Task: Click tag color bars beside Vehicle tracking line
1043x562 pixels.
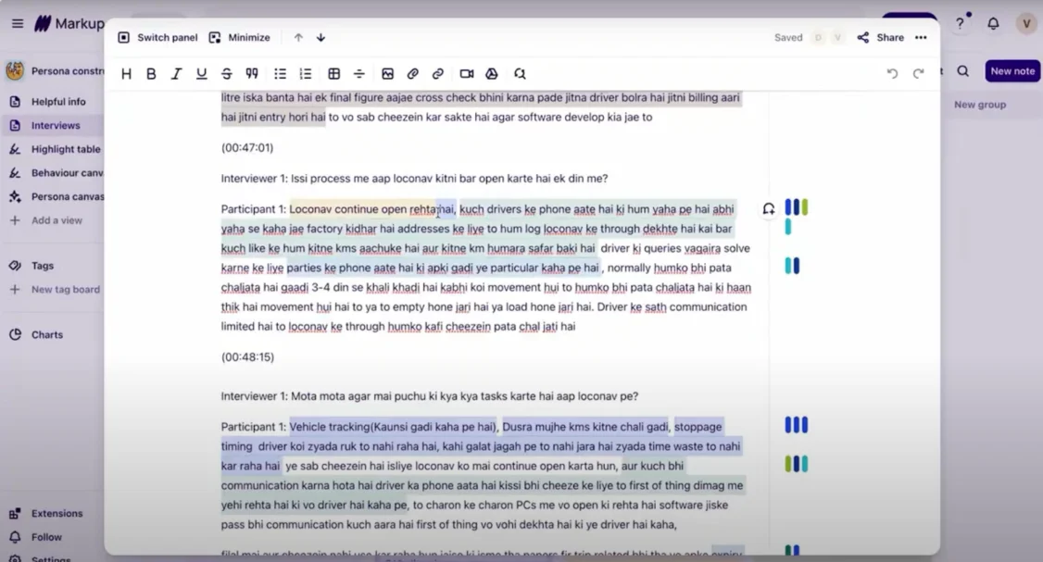Action: point(797,425)
